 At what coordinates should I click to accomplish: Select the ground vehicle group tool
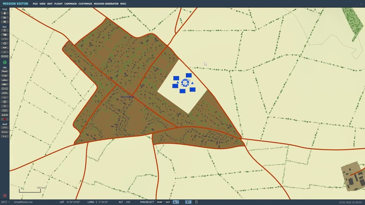point(5,84)
